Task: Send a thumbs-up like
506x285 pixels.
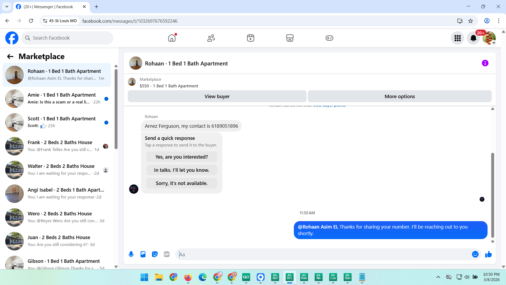Action: coord(488,254)
